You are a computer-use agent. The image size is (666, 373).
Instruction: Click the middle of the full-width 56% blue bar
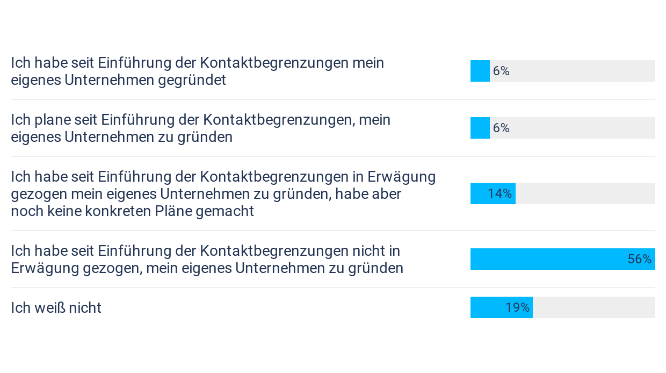(x=562, y=259)
